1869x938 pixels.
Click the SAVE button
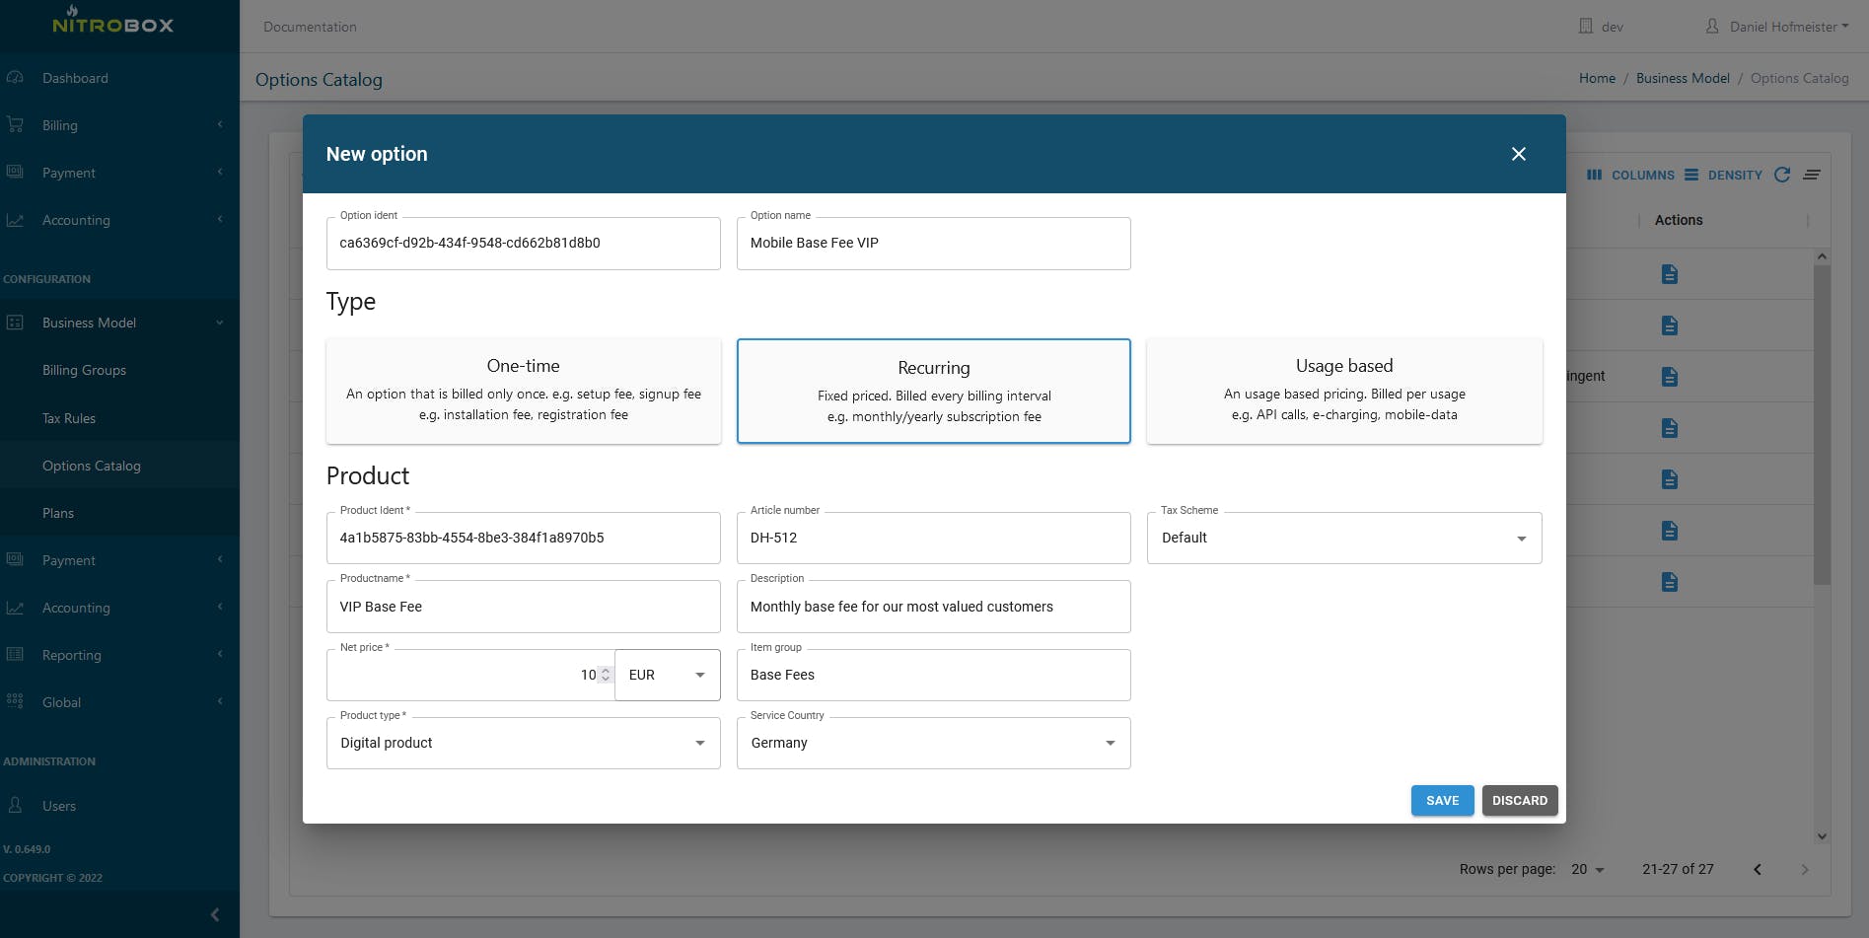click(1442, 800)
